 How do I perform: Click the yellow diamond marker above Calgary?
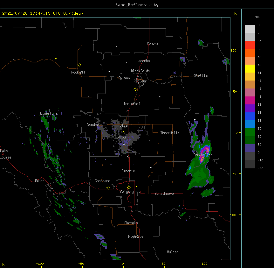tap(129, 187)
